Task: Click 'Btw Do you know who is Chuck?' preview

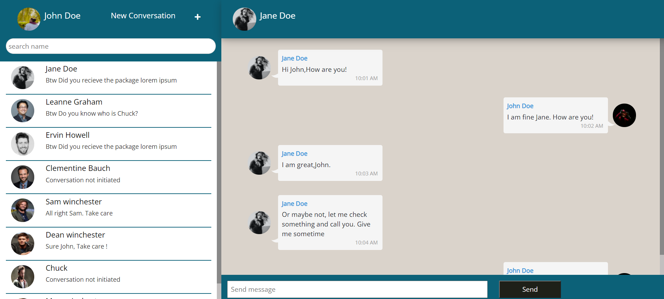Action: [92, 114]
